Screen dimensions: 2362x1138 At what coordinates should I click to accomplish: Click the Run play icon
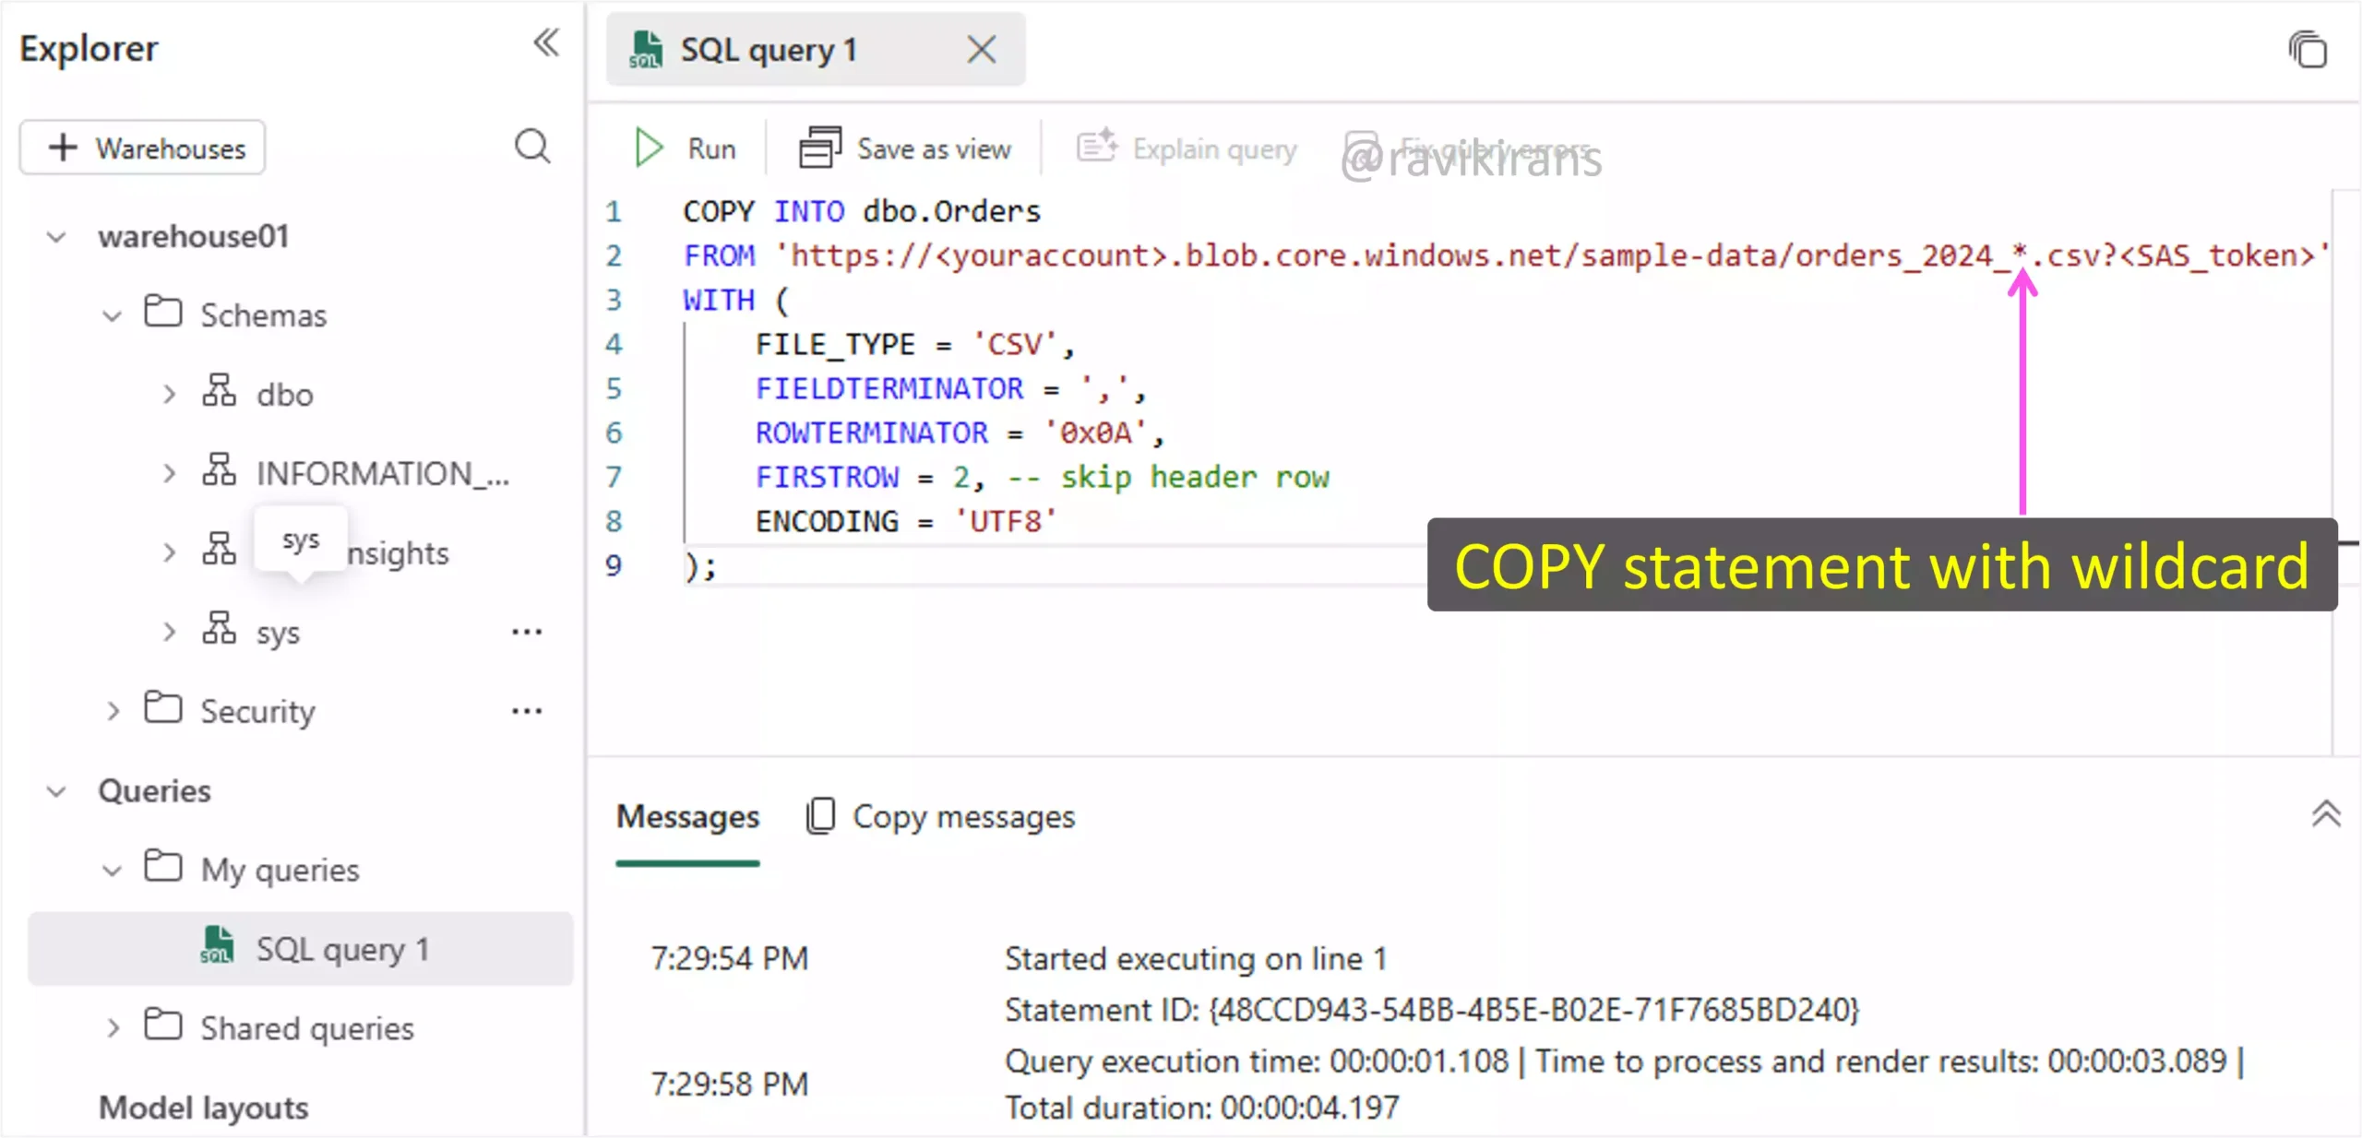[x=649, y=148]
